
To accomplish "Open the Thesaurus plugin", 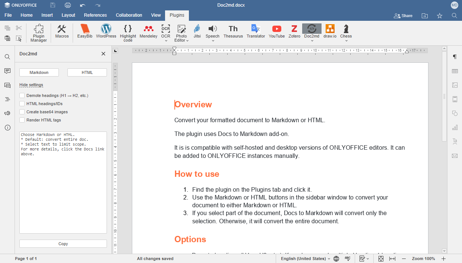I will click(233, 32).
